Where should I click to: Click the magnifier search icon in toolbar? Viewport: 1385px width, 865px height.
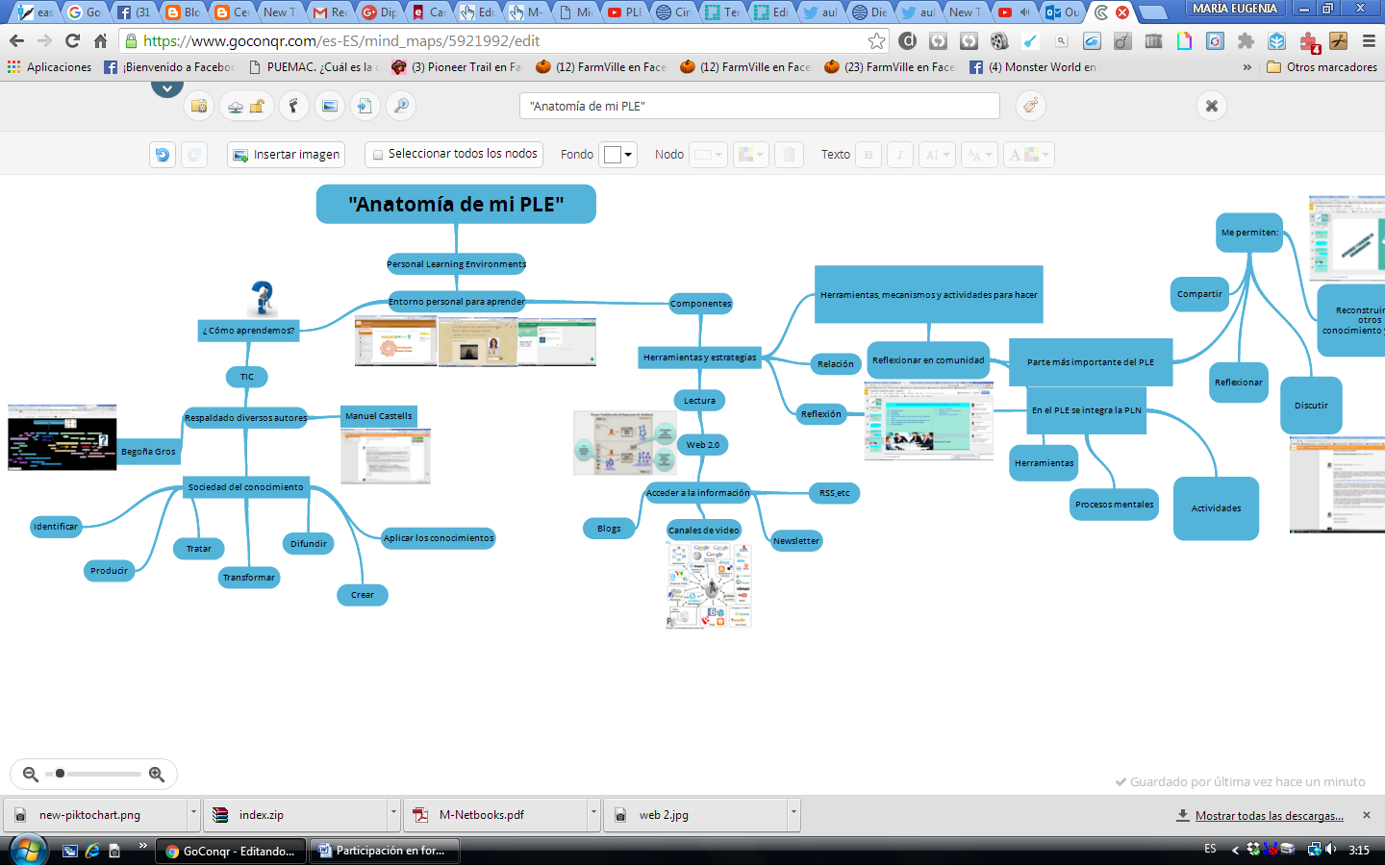[401, 106]
